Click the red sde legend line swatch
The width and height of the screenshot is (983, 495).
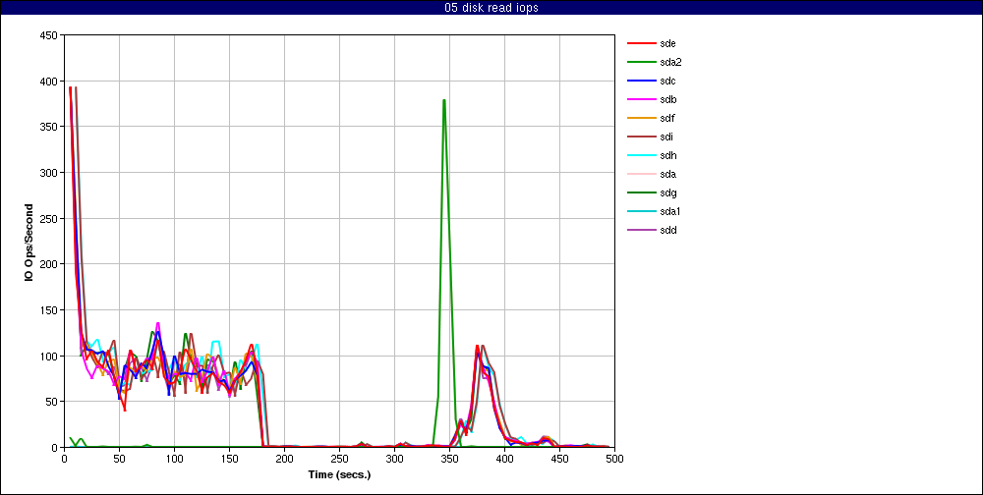tap(641, 43)
